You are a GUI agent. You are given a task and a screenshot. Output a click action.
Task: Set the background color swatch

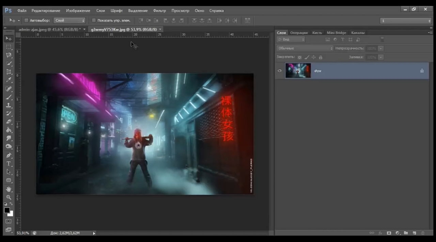pyautogui.click(x=11, y=214)
